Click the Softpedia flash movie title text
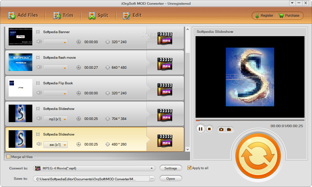This screenshot has height=187, width=312. (60, 57)
